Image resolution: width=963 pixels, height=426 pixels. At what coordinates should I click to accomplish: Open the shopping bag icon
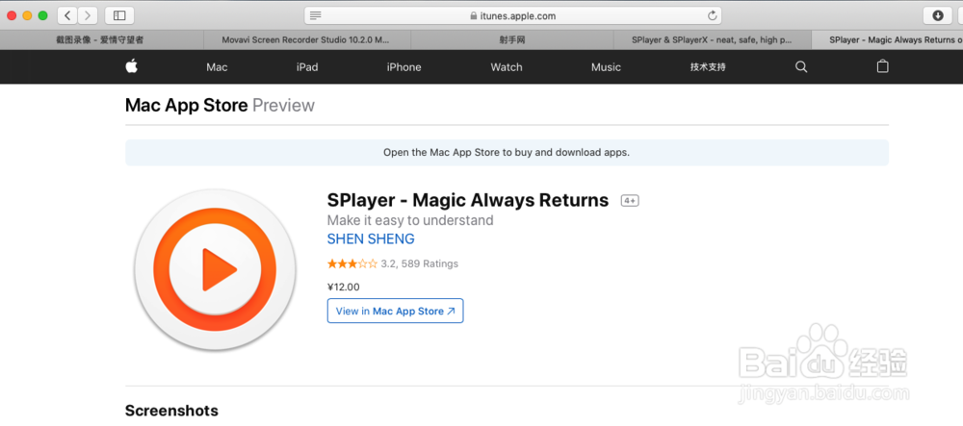882,66
